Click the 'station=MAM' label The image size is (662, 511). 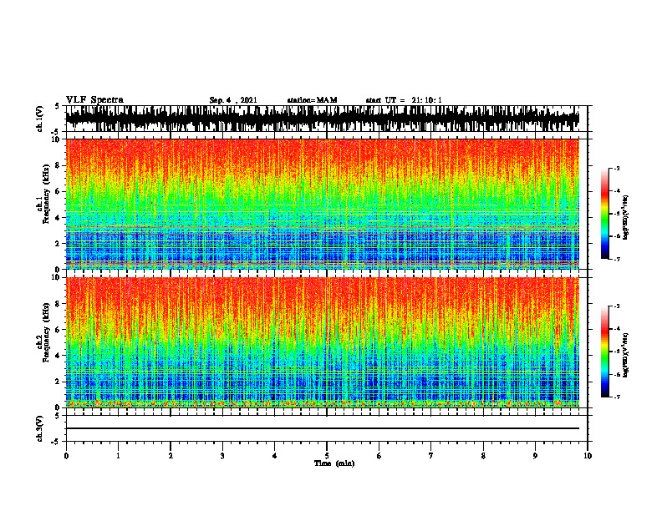312,100
